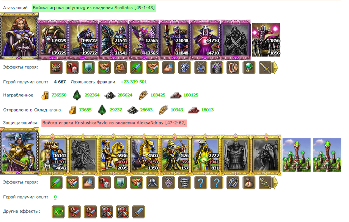Select the dark armor icon in attacker's effects
This screenshot has width=349, height=222.
pyautogui.click(x=217, y=67)
